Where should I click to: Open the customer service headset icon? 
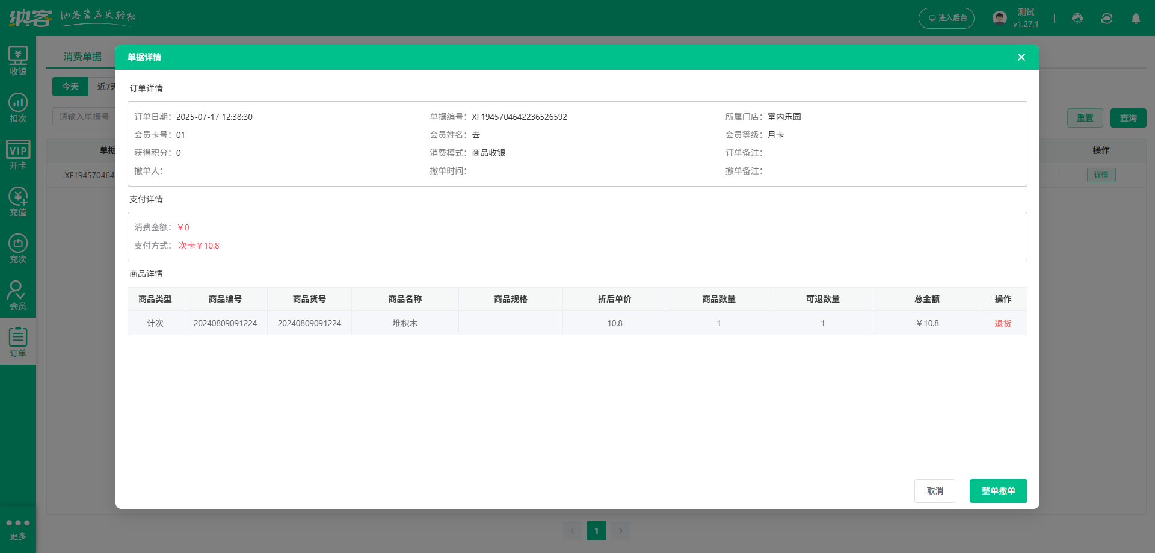(x=1077, y=19)
